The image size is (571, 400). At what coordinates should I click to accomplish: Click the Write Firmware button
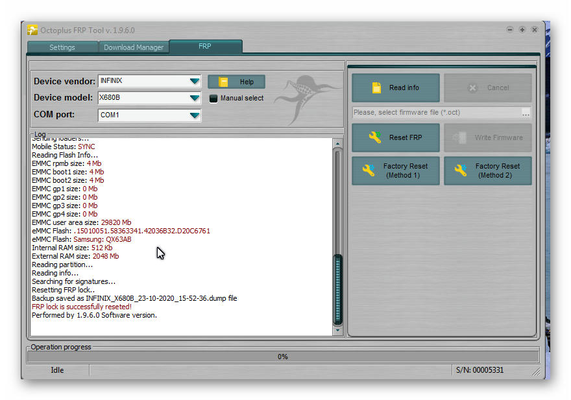(x=488, y=137)
